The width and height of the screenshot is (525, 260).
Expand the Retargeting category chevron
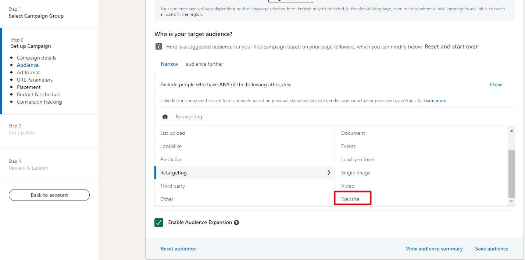(329, 173)
